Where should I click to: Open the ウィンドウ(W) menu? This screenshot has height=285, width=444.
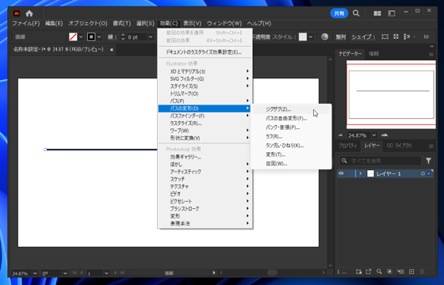coord(224,24)
